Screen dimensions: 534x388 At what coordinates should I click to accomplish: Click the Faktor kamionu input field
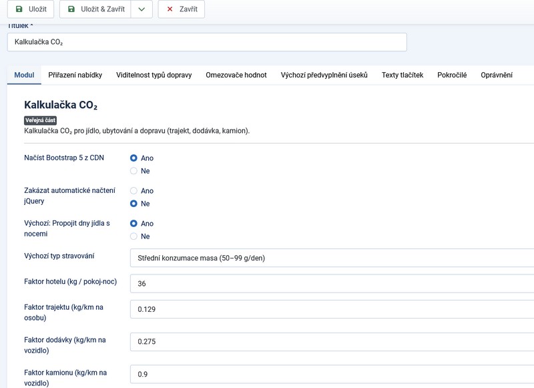tap(332, 374)
